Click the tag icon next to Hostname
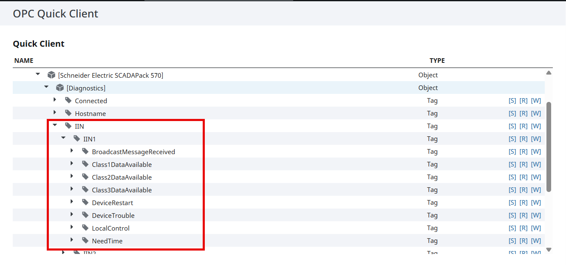Viewport: 566px width, 265px height. (68, 113)
